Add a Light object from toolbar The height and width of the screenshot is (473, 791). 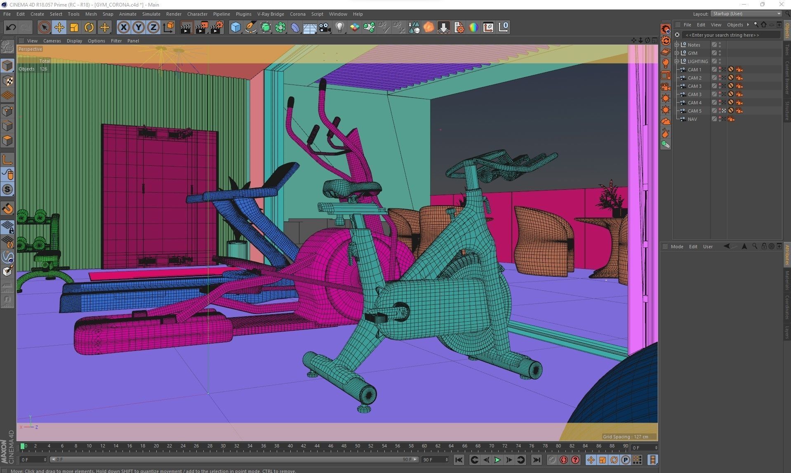[x=340, y=28]
